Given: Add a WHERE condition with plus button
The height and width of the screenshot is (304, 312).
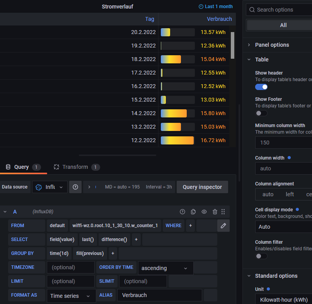Looking at the screenshot, I should 190,226.
